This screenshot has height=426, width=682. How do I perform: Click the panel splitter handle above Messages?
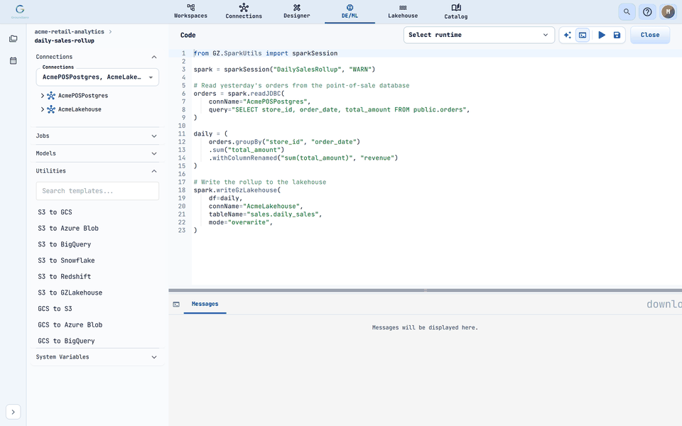(426, 290)
